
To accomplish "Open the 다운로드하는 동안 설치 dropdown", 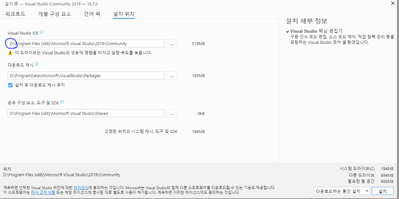I will 341,191.
